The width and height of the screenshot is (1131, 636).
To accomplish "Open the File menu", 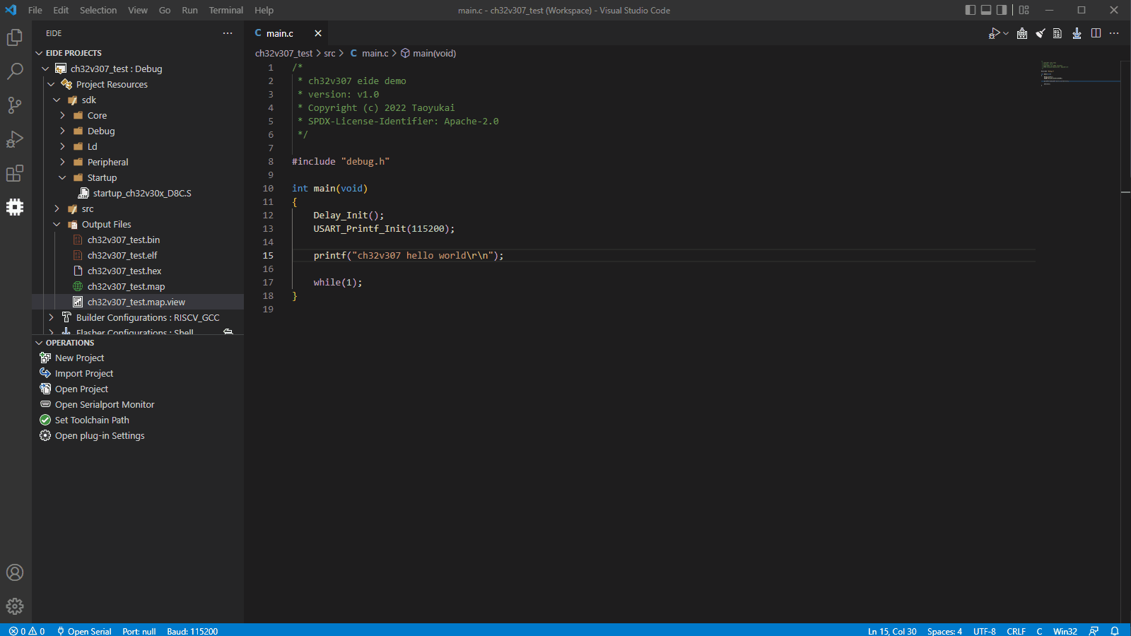I will pos(35,10).
